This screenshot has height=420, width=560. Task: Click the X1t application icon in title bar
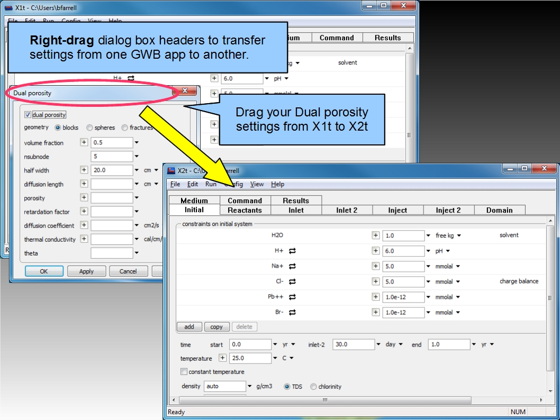[x=8, y=7]
